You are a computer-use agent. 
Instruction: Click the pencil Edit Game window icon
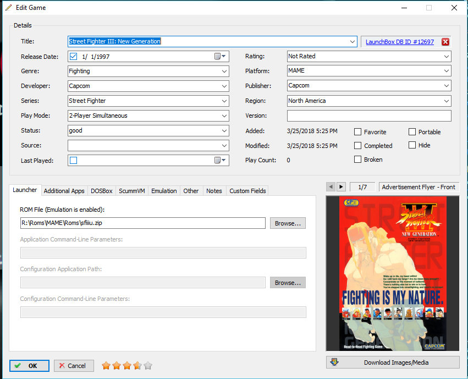pyautogui.click(x=9, y=8)
